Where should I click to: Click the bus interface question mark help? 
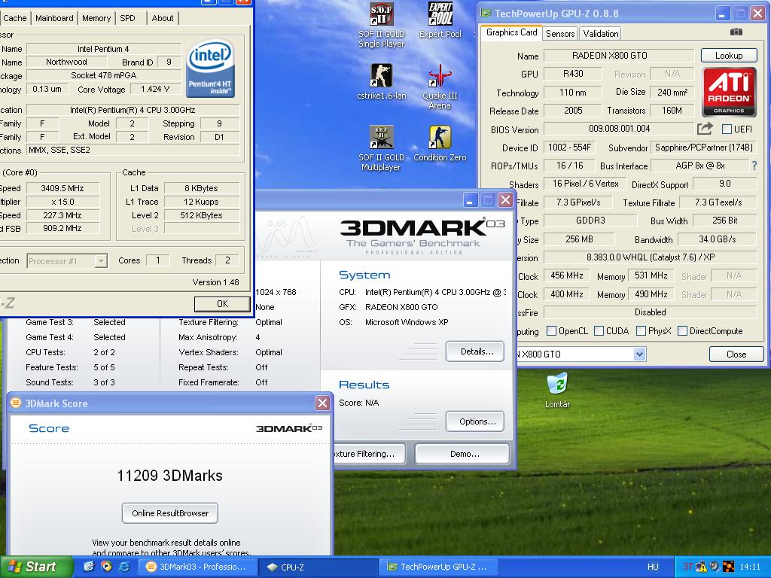pyautogui.click(x=754, y=166)
